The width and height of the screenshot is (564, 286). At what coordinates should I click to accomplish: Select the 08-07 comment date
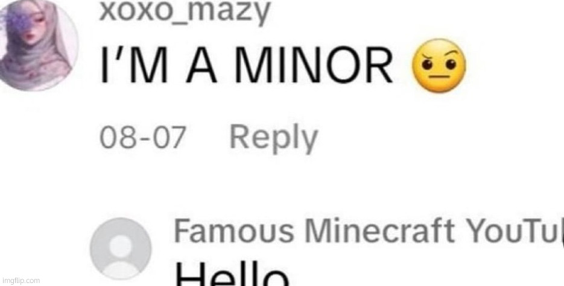click(x=143, y=138)
